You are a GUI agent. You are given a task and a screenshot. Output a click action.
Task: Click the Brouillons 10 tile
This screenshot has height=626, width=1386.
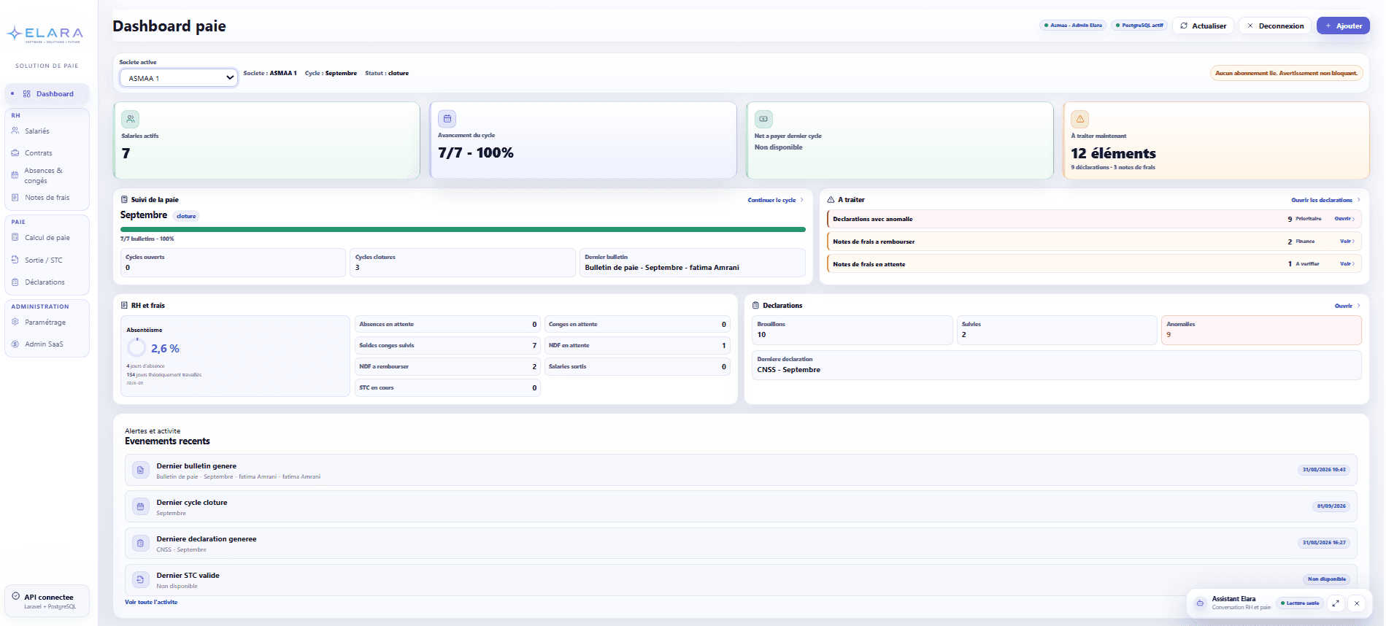[x=852, y=330]
